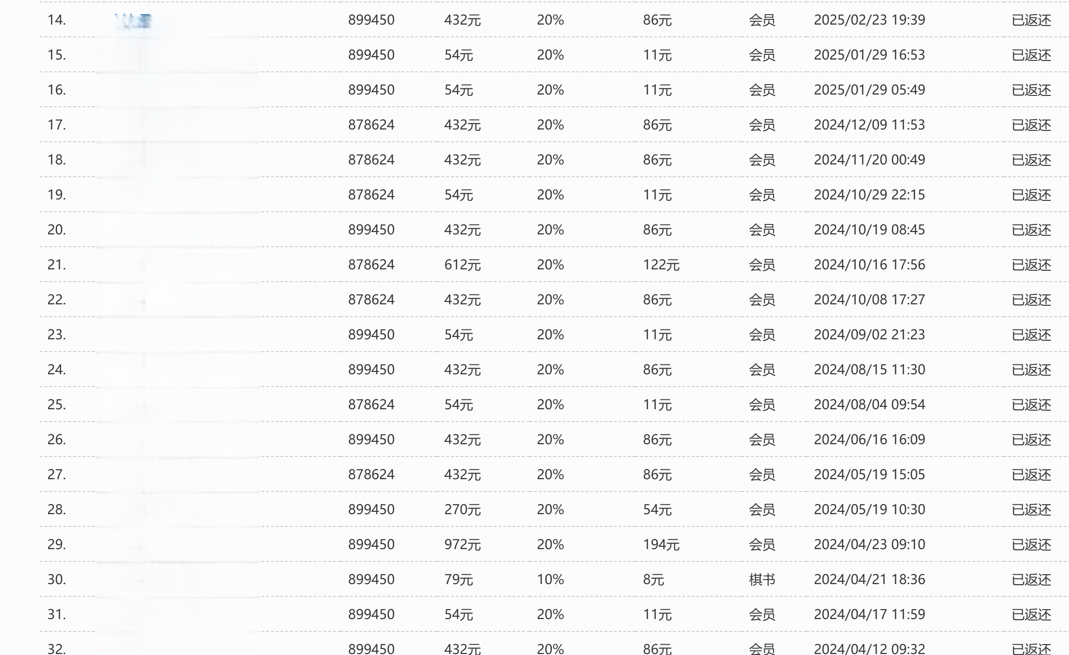Click date 2024/10/16 17:56

[x=869, y=265]
